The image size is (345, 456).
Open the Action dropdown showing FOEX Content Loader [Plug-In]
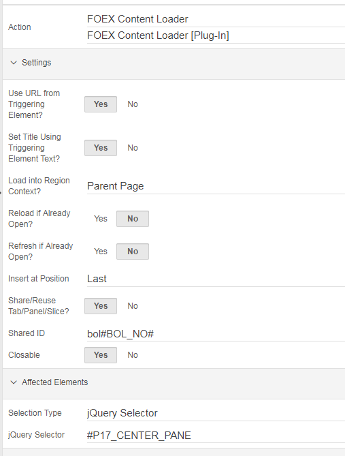216,35
